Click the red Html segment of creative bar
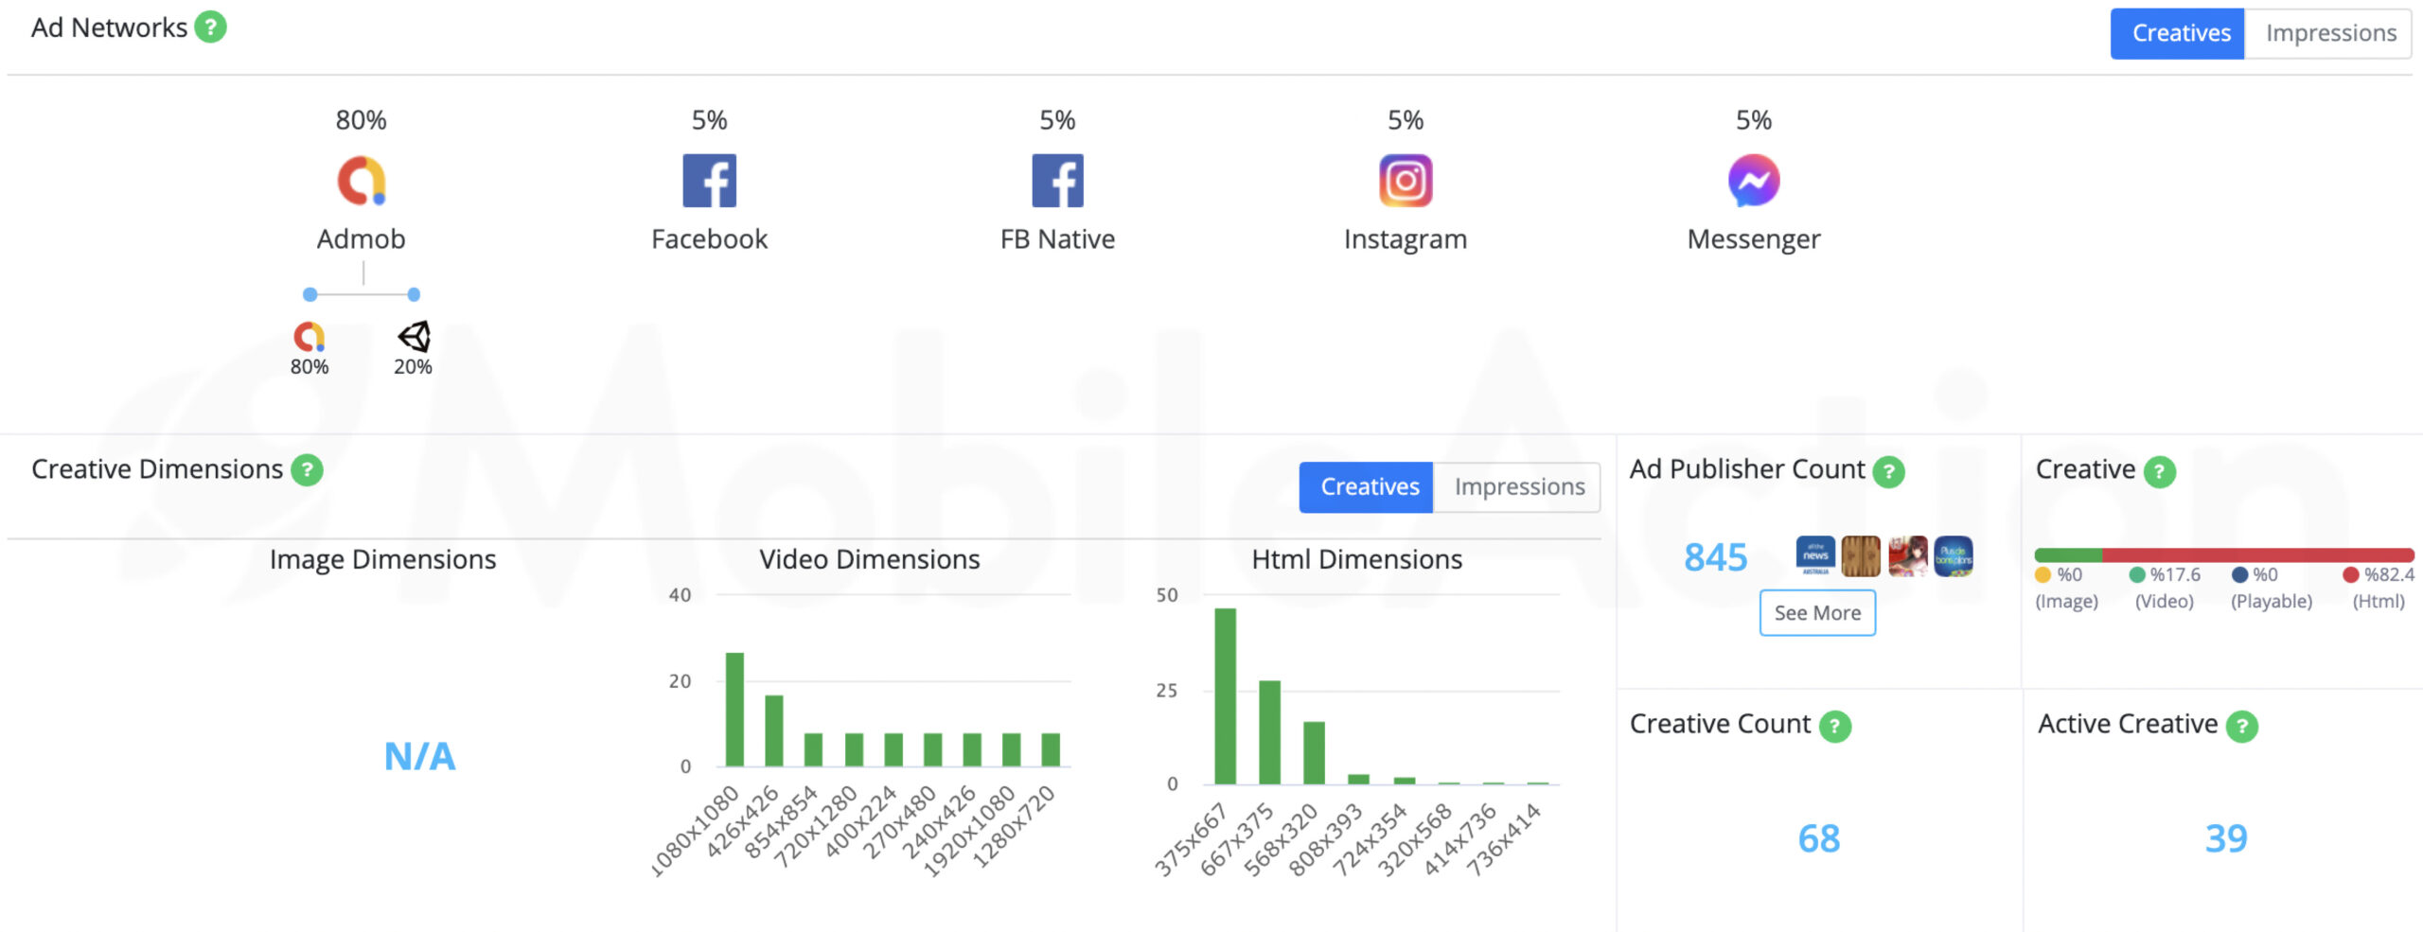The image size is (2423, 932). click(x=2258, y=554)
